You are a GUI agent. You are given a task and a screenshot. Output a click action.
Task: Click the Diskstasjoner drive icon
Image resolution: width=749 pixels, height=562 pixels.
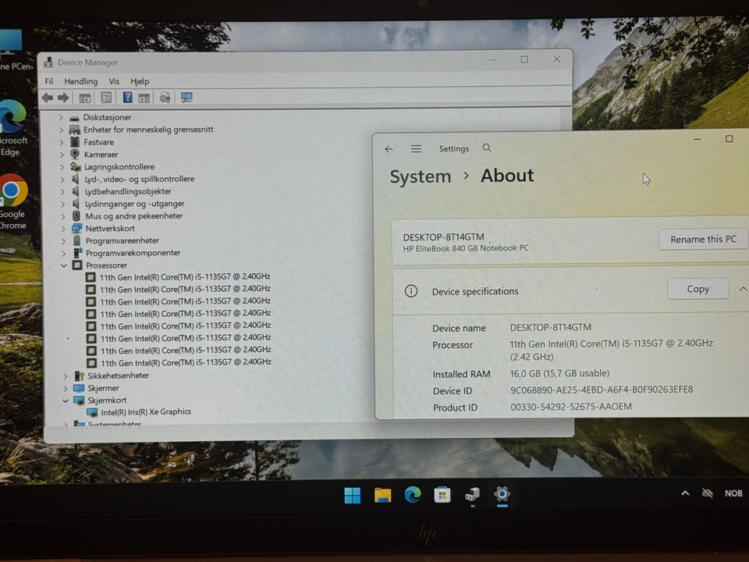click(74, 118)
